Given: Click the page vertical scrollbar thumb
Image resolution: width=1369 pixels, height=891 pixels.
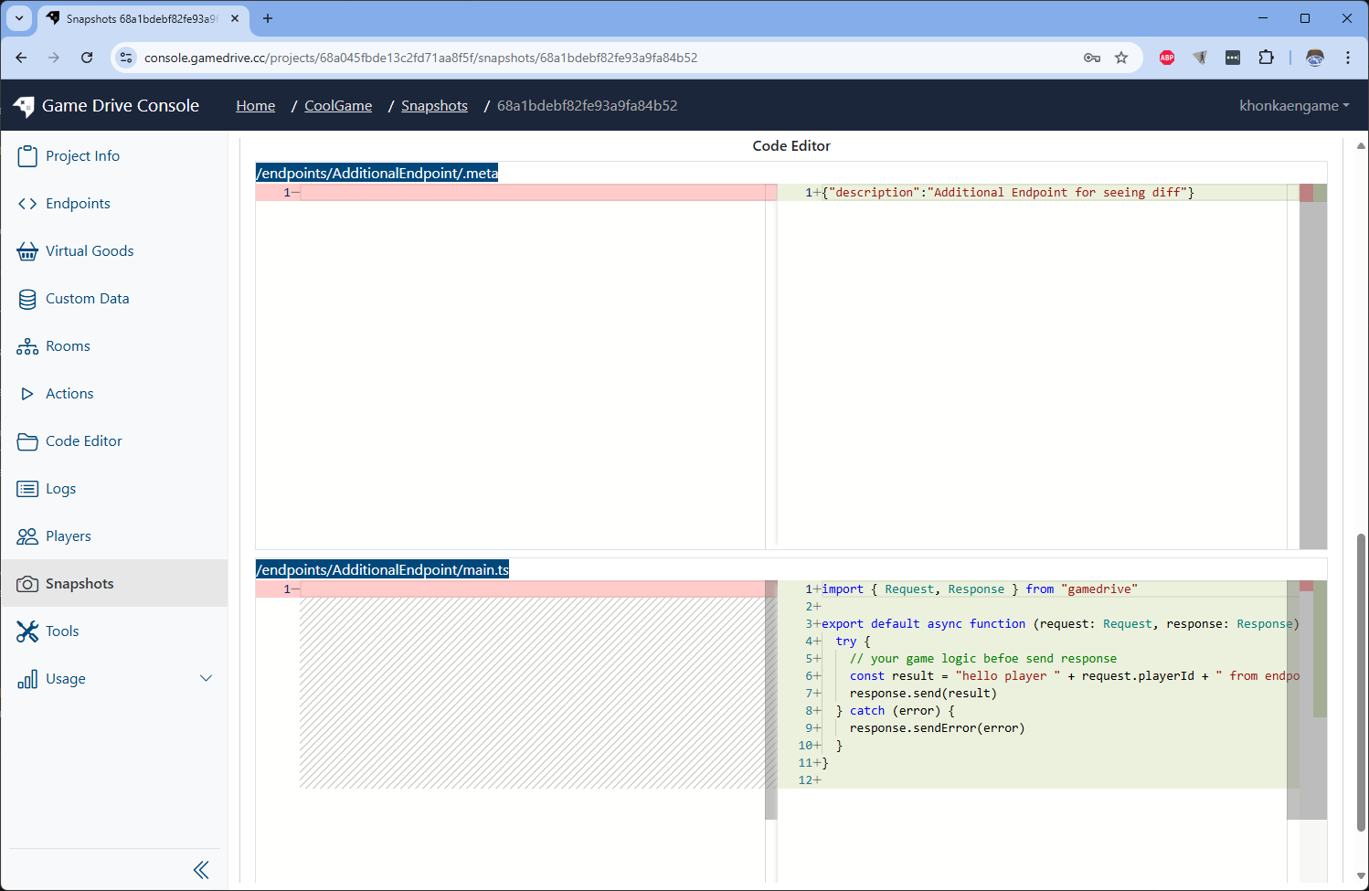Looking at the screenshot, I should click(x=1361, y=681).
